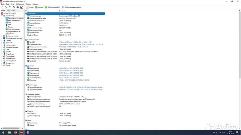Expand the Системная плата tree node
241x135 pixels.
[2, 36]
